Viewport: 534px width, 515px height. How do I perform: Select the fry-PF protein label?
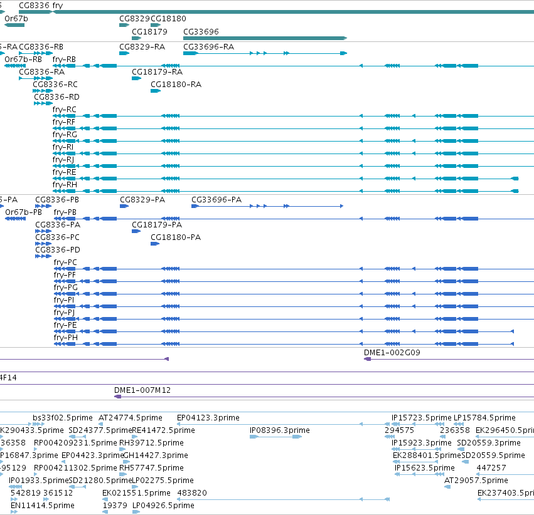(x=65, y=275)
